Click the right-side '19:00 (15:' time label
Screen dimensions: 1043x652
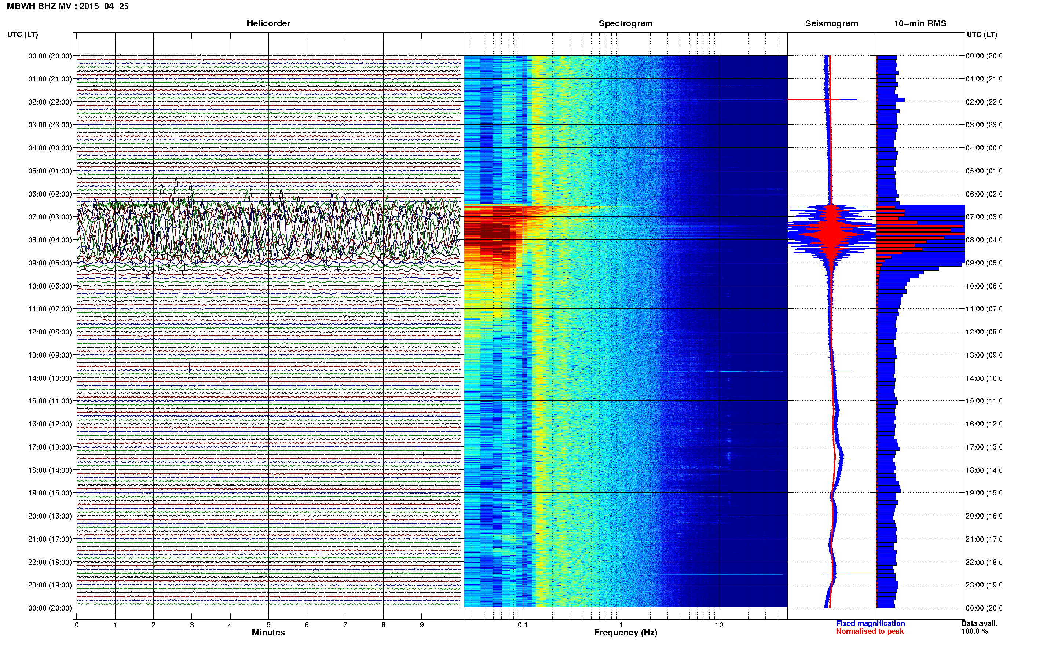(983, 493)
